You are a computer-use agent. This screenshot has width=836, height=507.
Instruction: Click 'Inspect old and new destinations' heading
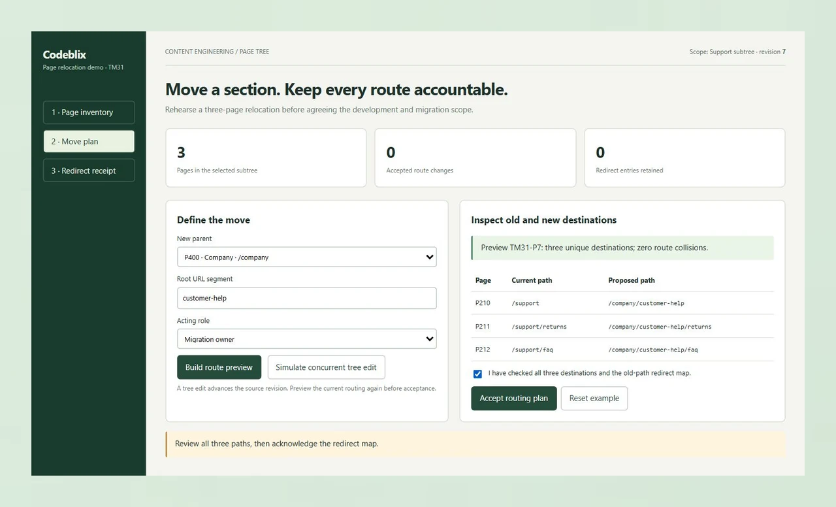pos(544,220)
